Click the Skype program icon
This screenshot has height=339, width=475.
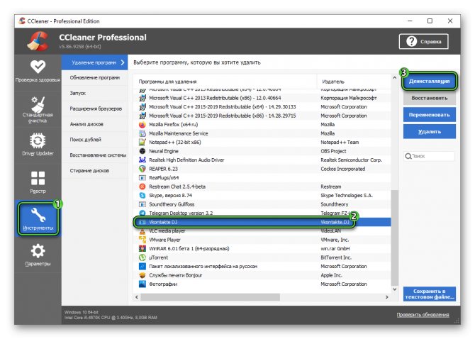coord(142,196)
